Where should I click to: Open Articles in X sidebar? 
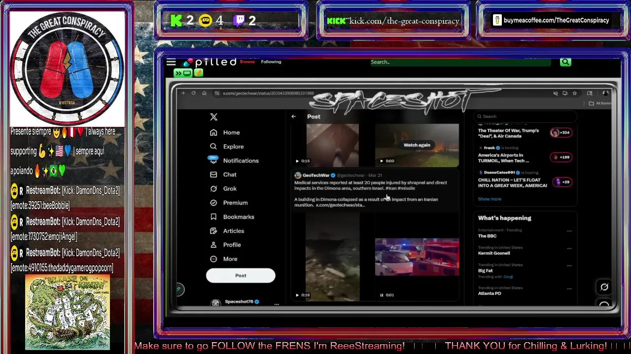[x=234, y=231]
